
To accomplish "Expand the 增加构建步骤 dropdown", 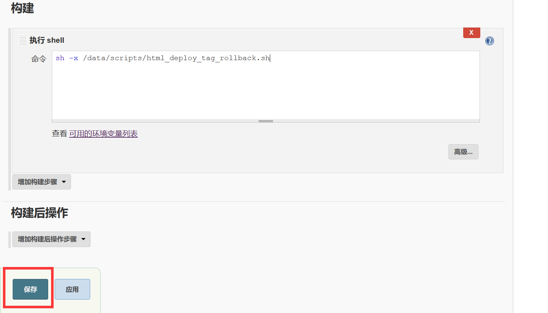I will [42, 182].
